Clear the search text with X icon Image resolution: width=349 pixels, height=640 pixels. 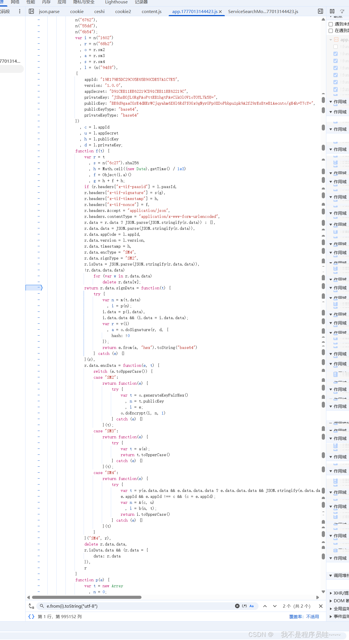coord(237,606)
